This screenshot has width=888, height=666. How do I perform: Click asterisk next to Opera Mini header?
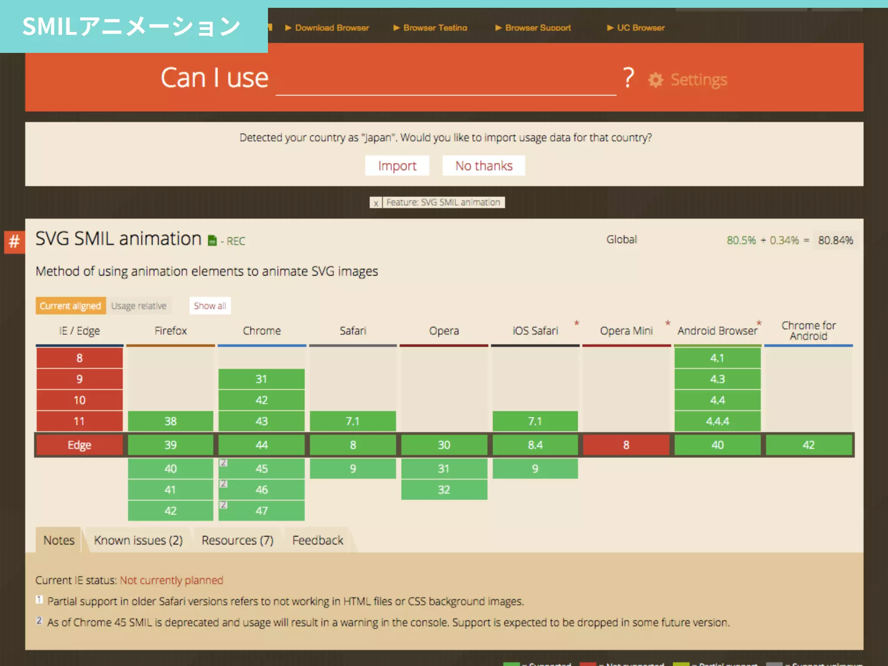click(x=668, y=323)
